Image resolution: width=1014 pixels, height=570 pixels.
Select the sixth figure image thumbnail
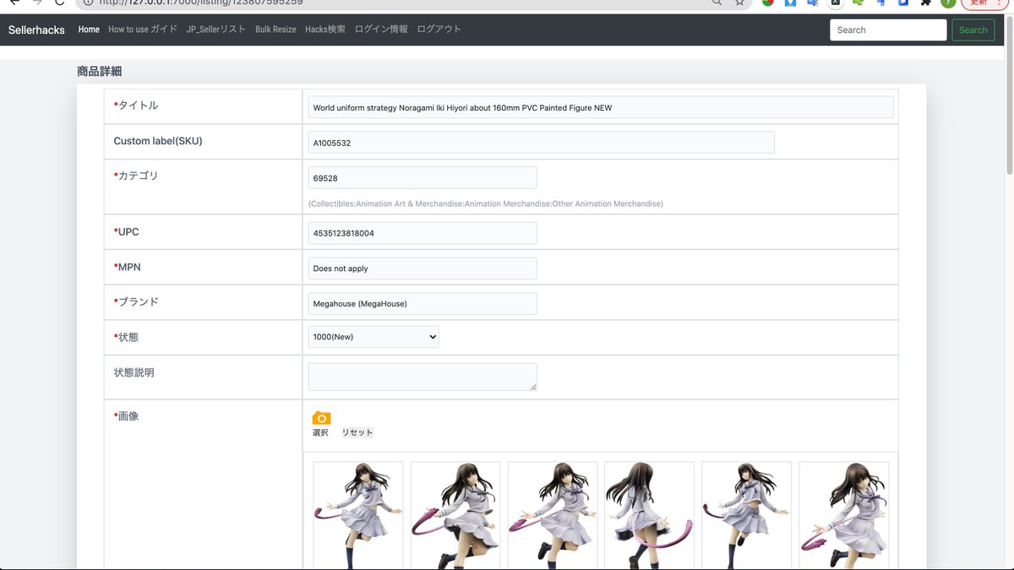coord(844,515)
